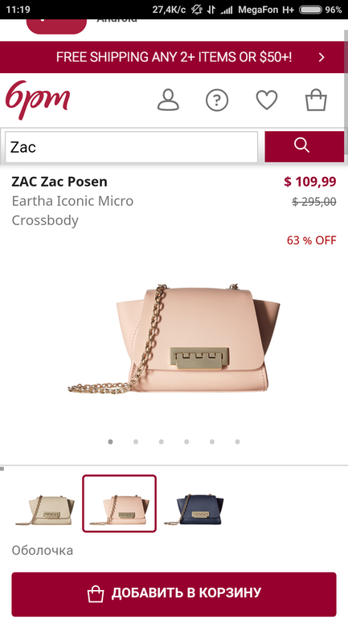Click the Eartha Iconic Micro Crossbody title
Viewport: 348px width, 619px height.
coord(72,211)
